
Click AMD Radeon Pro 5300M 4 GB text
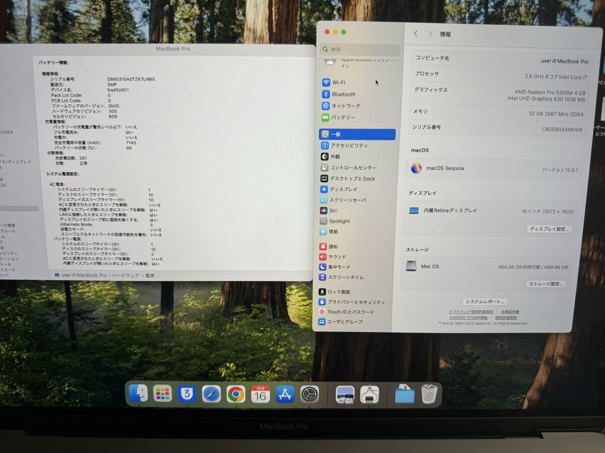[550, 93]
